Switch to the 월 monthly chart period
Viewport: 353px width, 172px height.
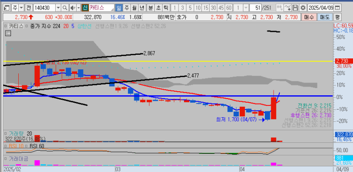point(134,8)
